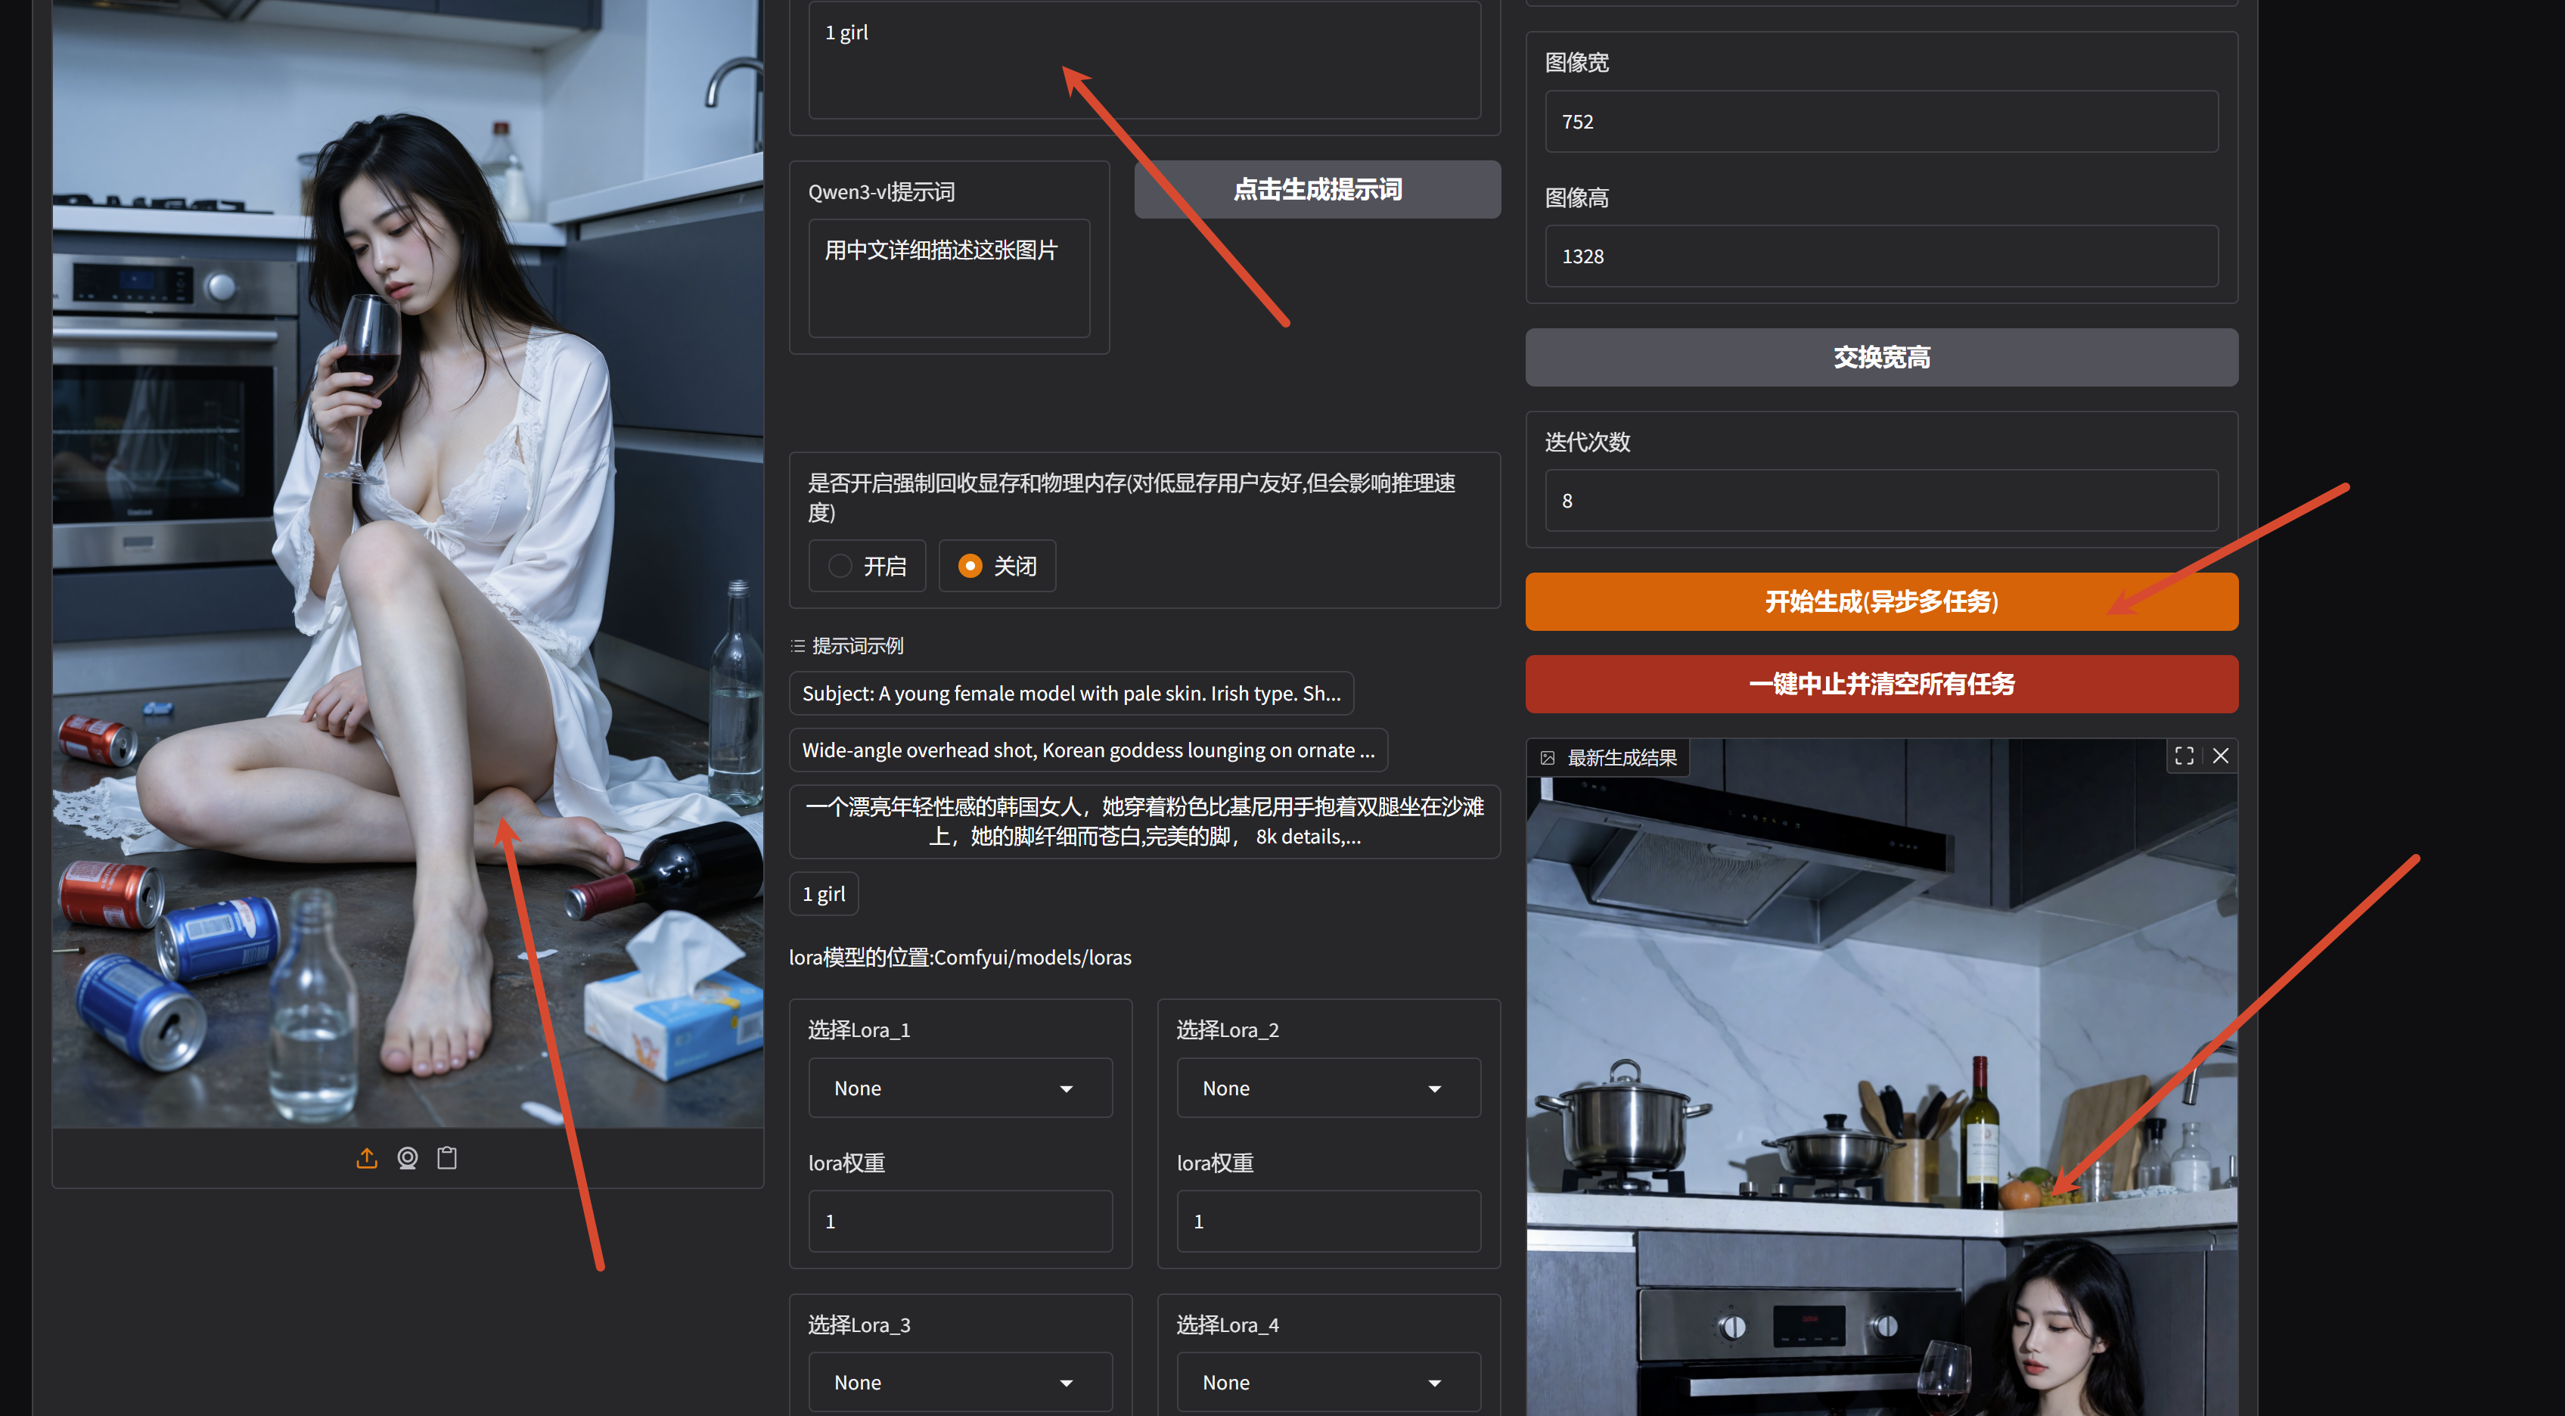Close the latest generated result image
The width and height of the screenshot is (2565, 1416).
coord(2221,756)
